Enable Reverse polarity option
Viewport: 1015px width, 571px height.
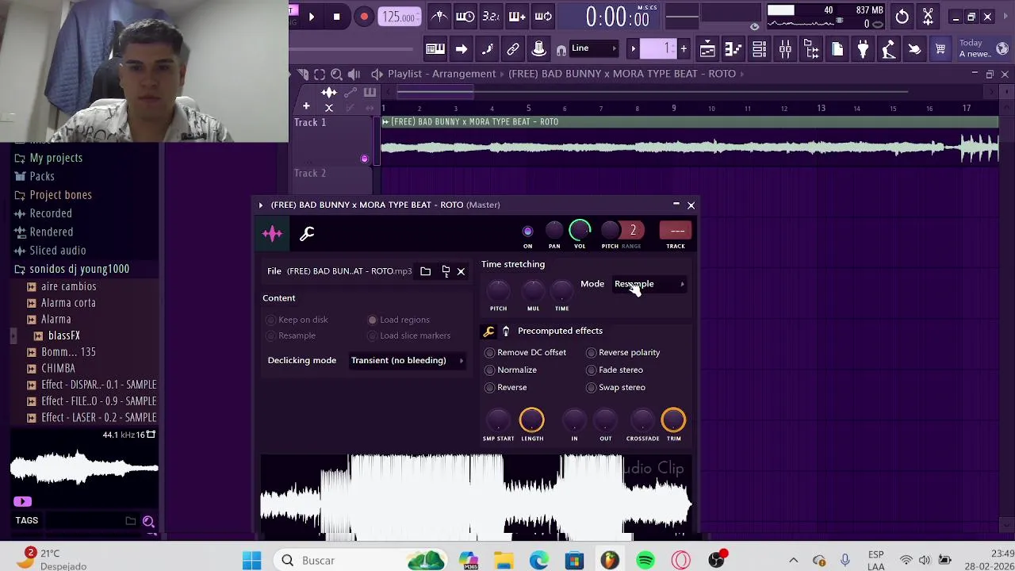coord(622,352)
